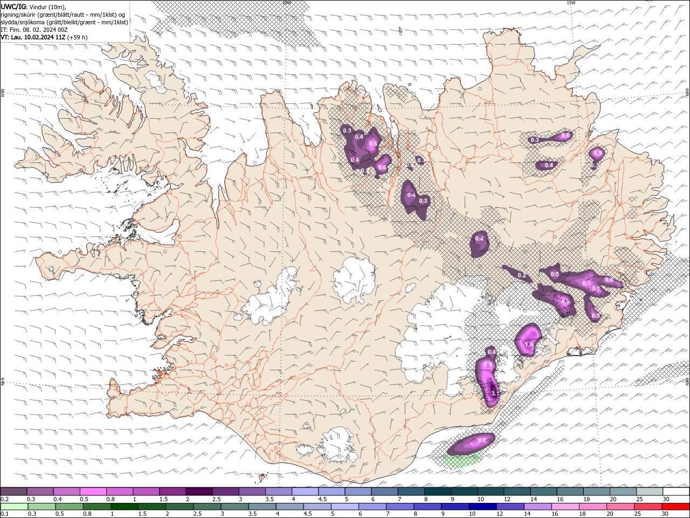Click the 'rigning/skúrir' legend description line
This screenshot has width=690, height=518.
[x=63, y=15]
